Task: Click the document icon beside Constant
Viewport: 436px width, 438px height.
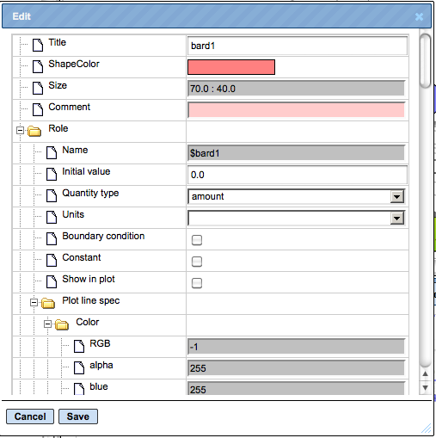Action: point(52,260)
